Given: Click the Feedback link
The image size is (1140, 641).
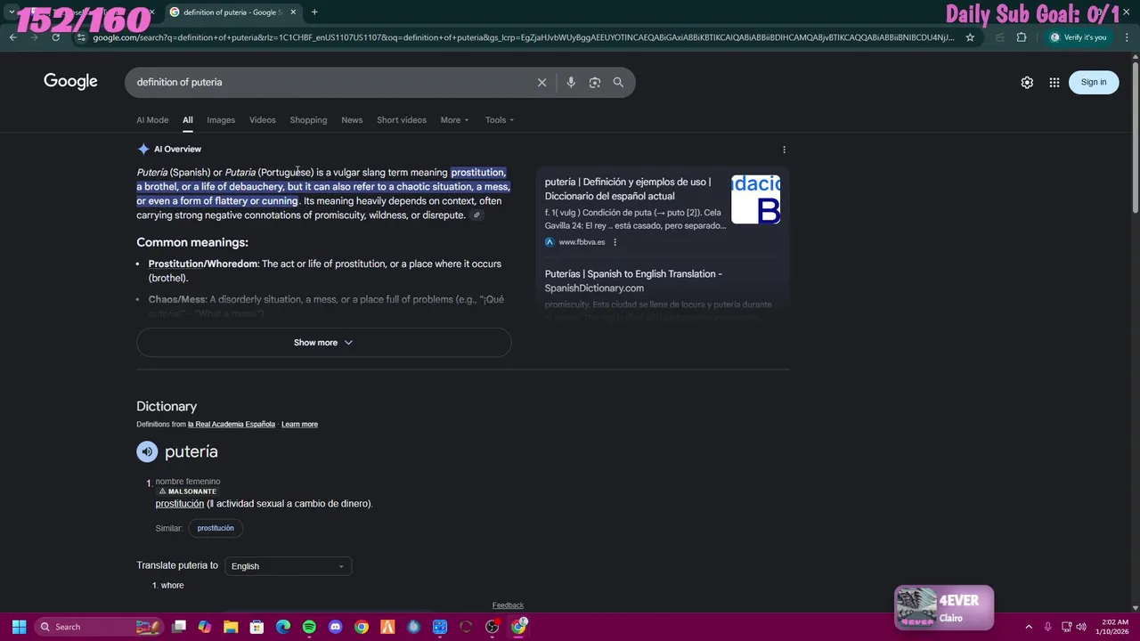Looking at the screenshot, I should [508, 605].
